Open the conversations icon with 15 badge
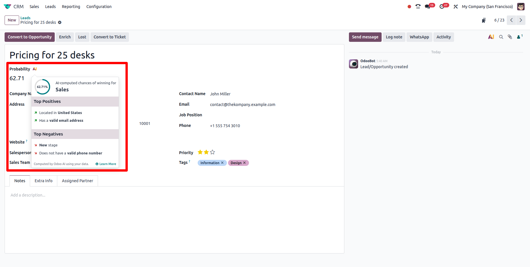 coord(428,7)
